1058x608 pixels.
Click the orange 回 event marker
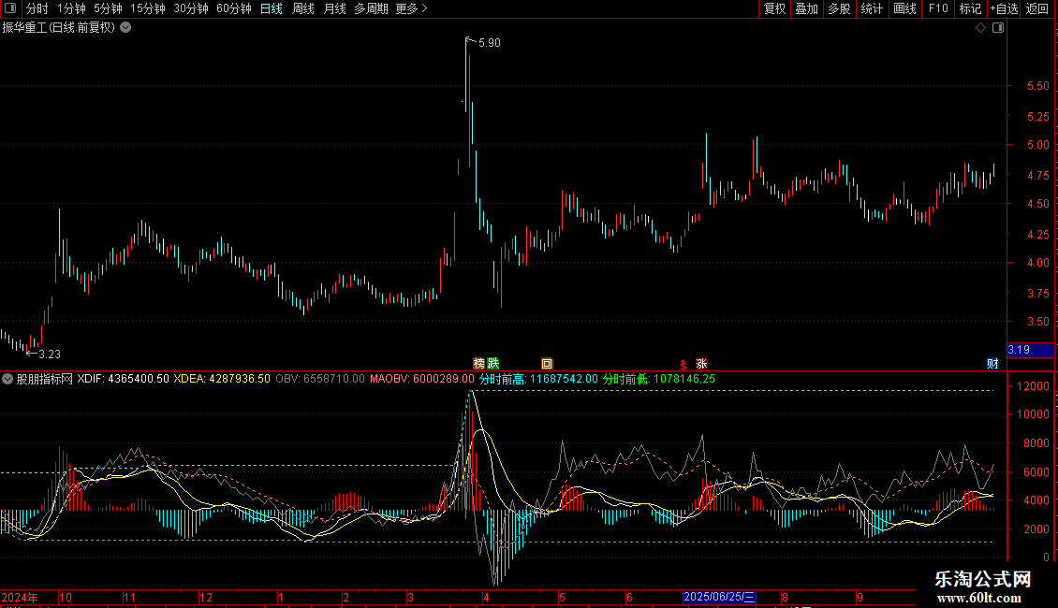coord(548,363)
